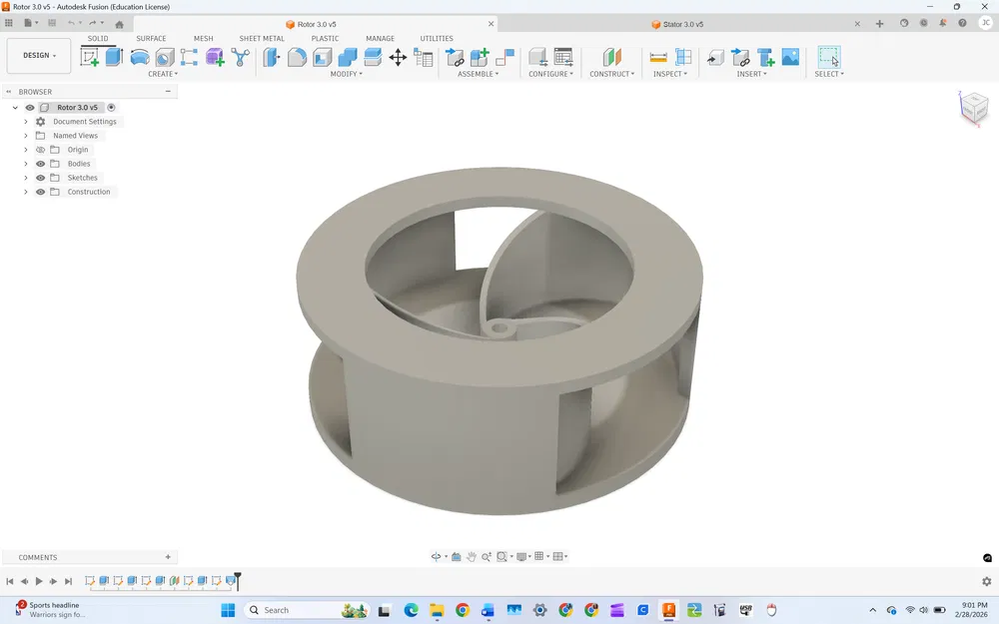999x624 pixels.
Task: Click the Windows taskbar Search box
Action: tap(307, 610)
